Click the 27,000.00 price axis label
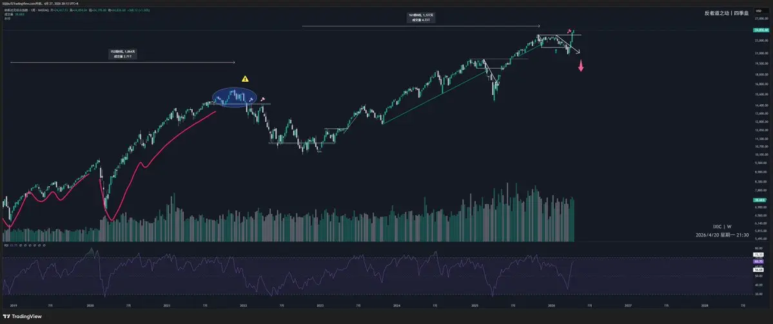The width and height of the screenshot is (773, 324). tap(762, 17)
